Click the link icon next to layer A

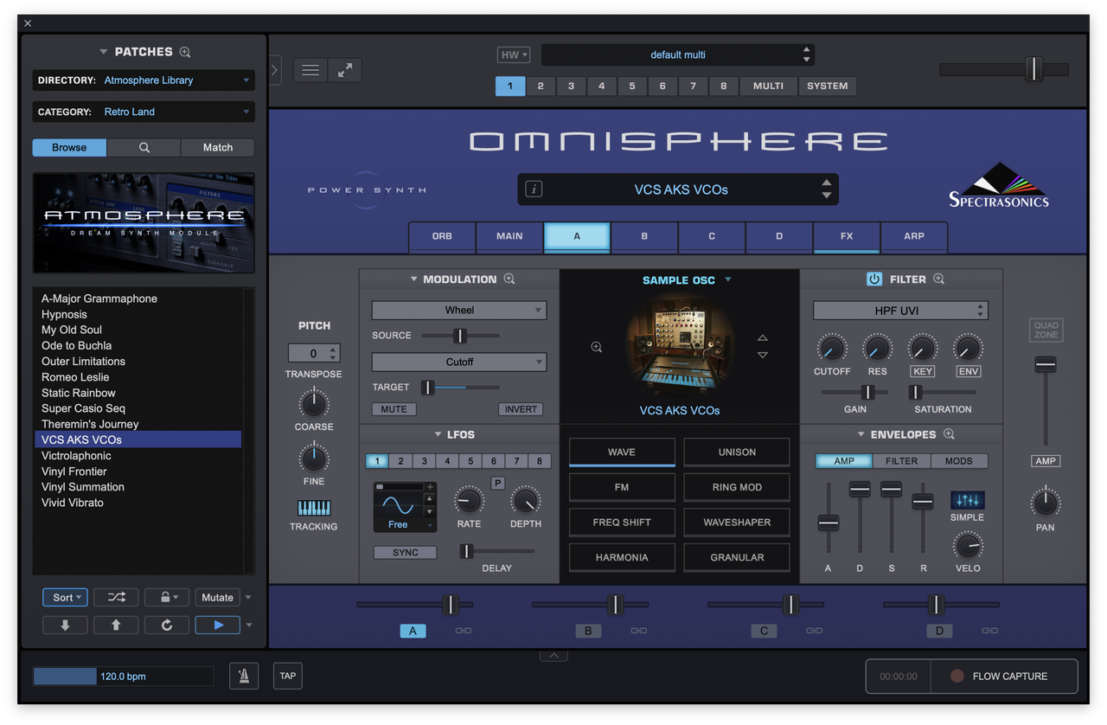click(464, 631)
